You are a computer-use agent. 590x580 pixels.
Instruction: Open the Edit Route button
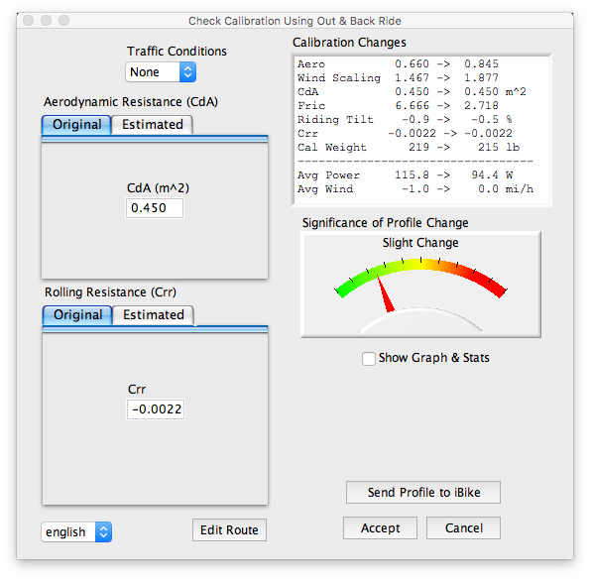(229, 530)
